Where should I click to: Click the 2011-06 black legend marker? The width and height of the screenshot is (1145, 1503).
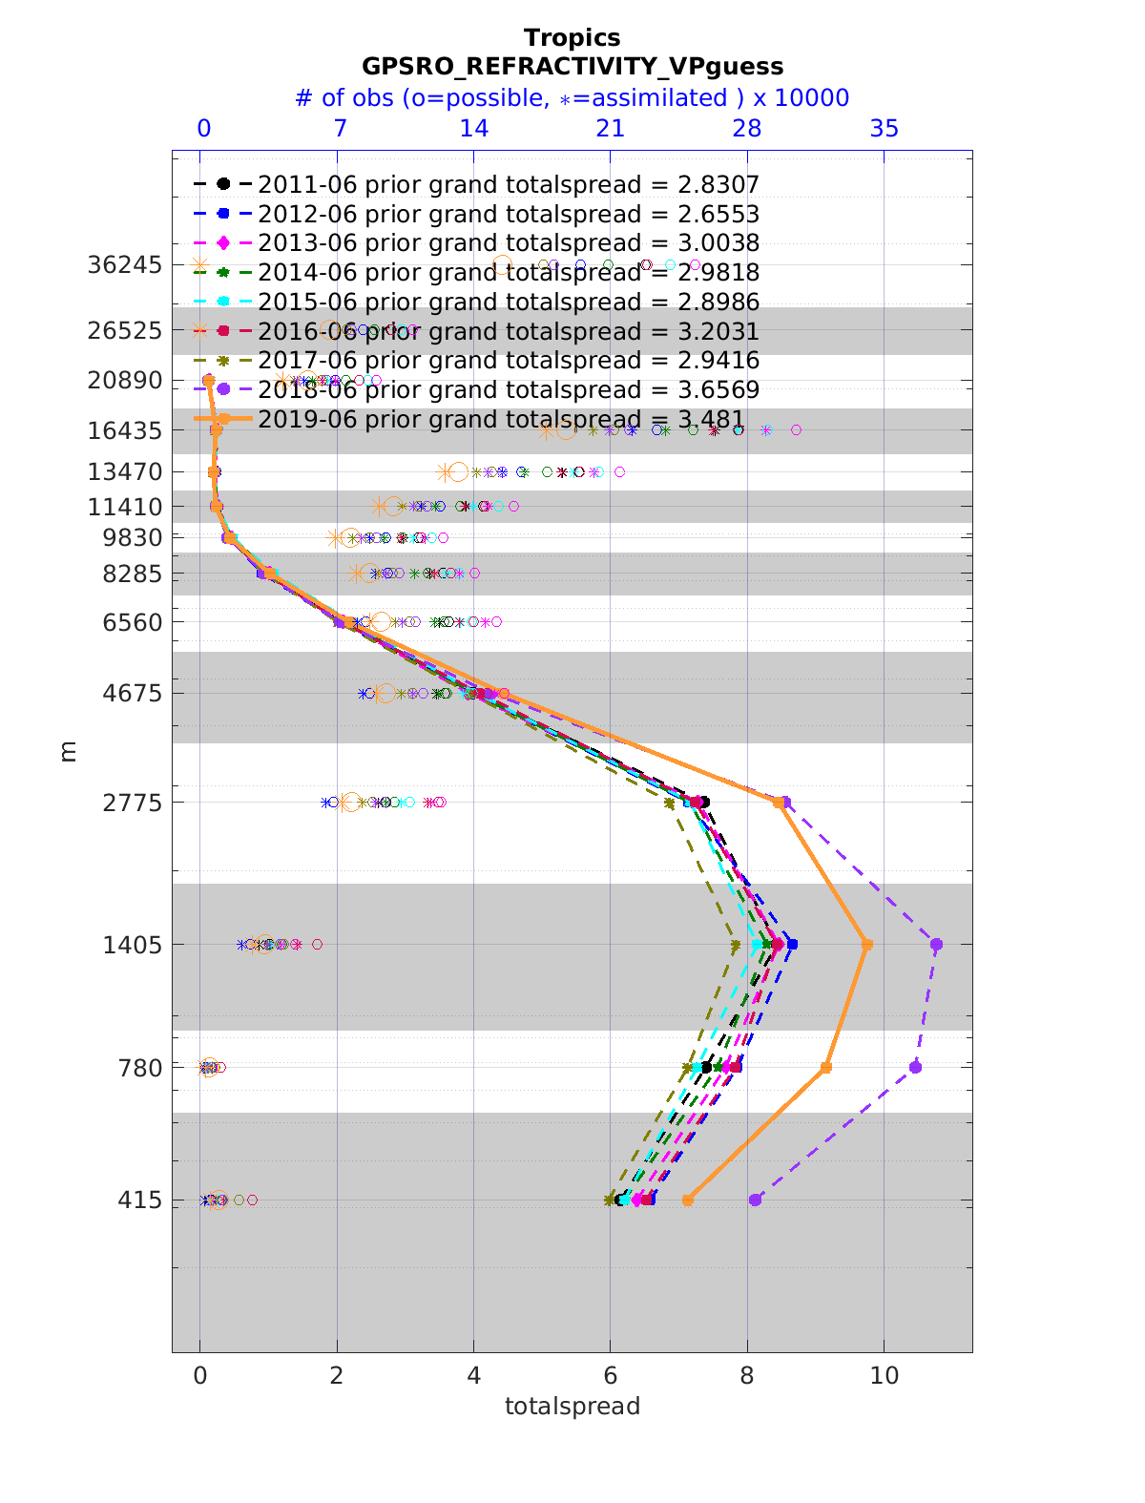pos(223,184)
